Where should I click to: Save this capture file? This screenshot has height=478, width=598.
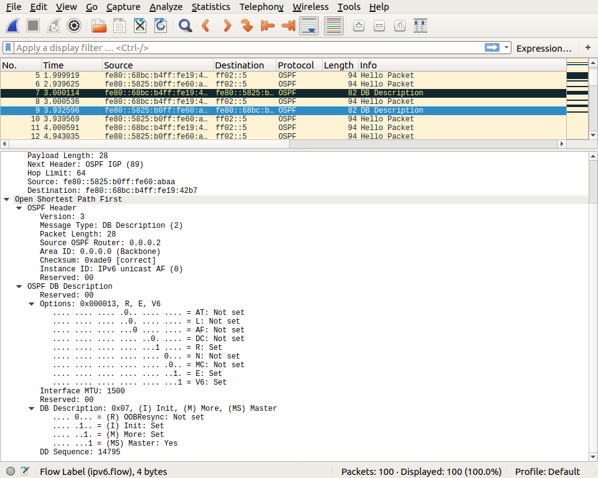tap(120, 26)
